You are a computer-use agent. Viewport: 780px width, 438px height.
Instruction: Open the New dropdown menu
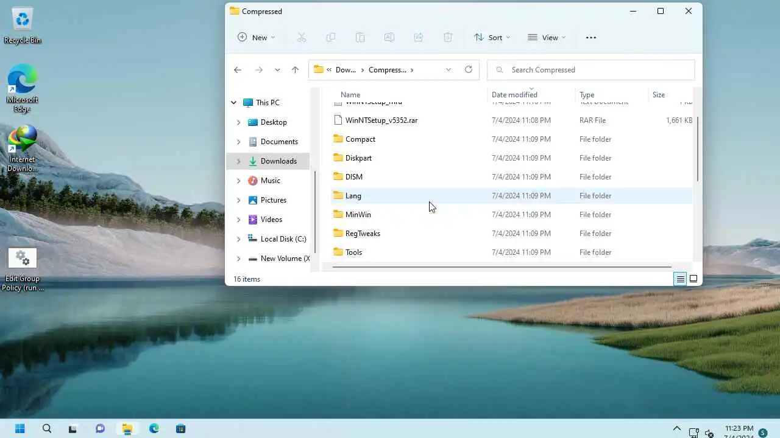point(257,37)
